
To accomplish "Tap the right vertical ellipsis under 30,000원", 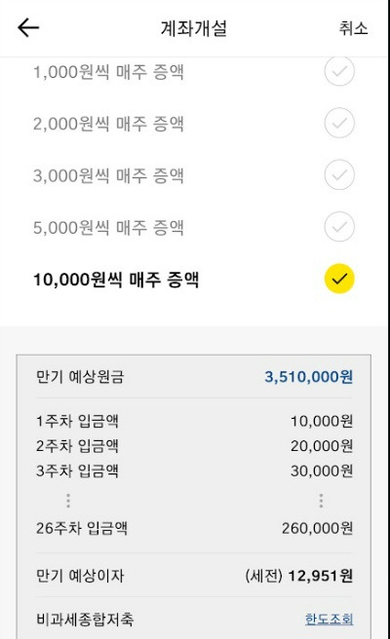I will (321, 501).
